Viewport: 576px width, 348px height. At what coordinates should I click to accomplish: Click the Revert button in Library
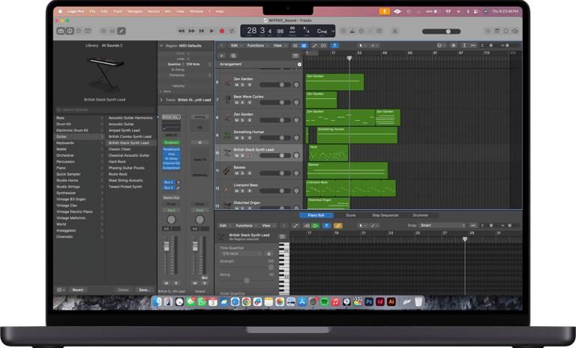click(77, 289)
